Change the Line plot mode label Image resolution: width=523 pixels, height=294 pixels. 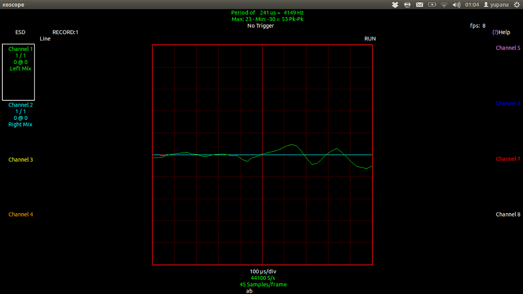(45, 39)
